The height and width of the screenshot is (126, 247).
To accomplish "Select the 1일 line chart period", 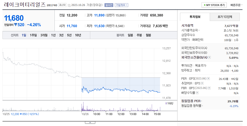I will point(24,35).
